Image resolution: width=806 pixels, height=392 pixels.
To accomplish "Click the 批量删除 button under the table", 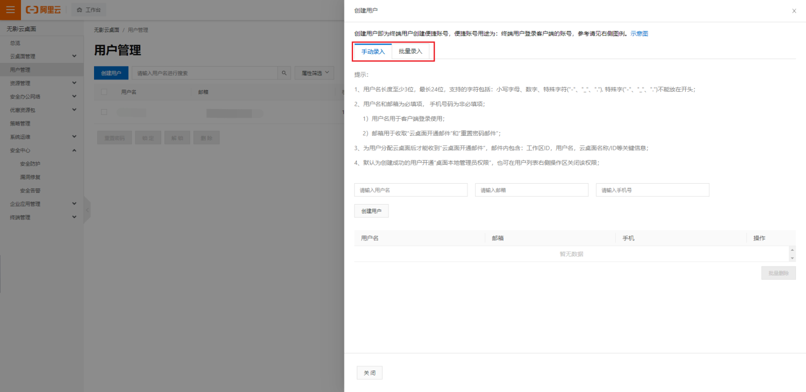I will (x=779, y=273).
